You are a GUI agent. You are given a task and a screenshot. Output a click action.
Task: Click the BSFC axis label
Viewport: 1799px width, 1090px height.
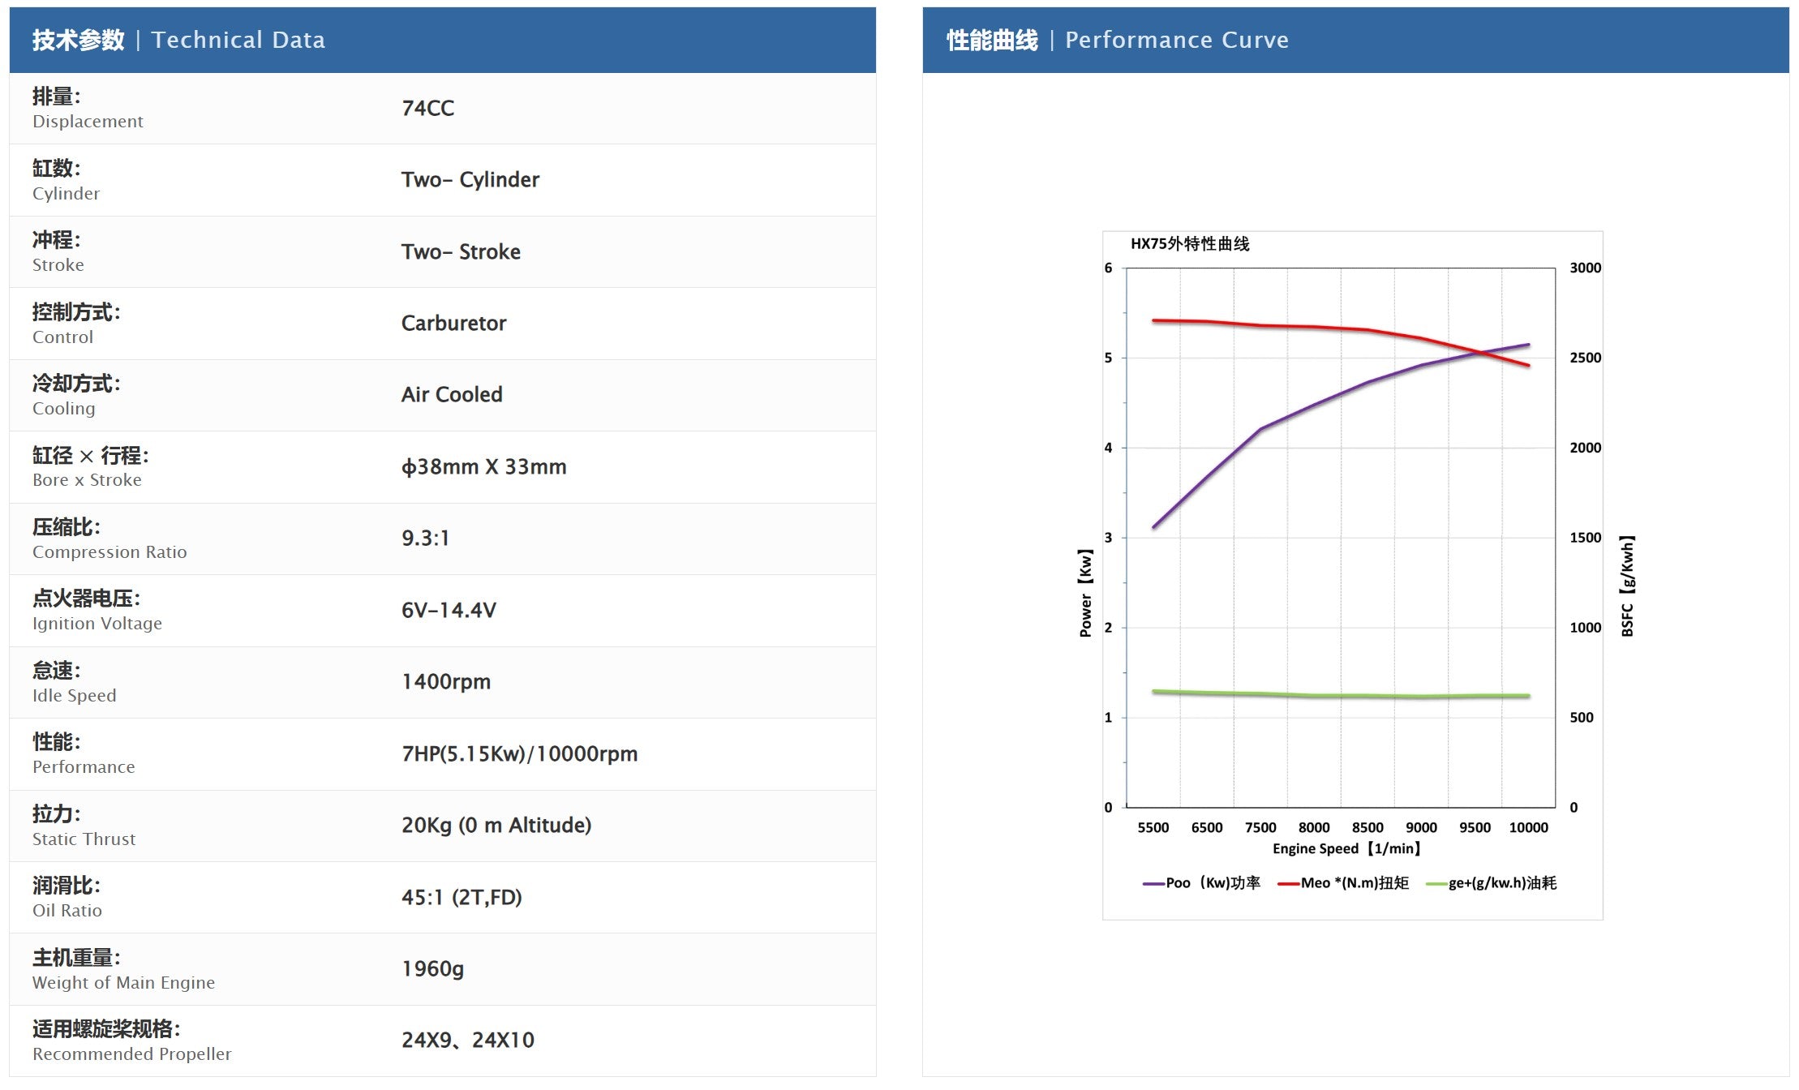pyautogui.click(x=1627, y=586)
